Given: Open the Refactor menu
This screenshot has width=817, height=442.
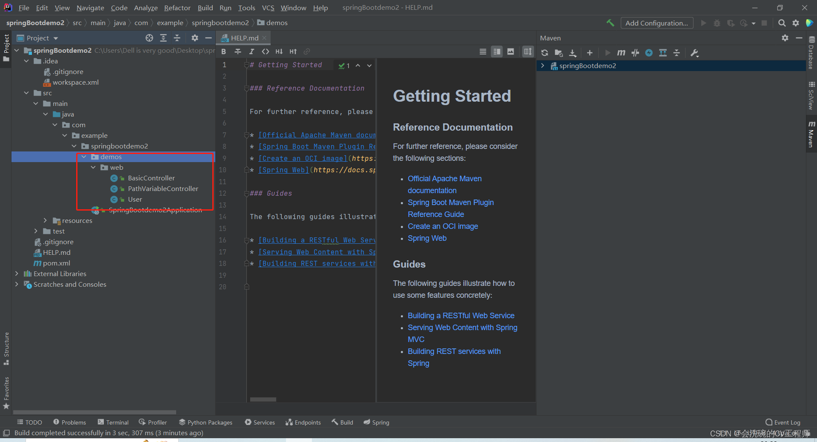Looking at the screenshot, I should point(177,8).
